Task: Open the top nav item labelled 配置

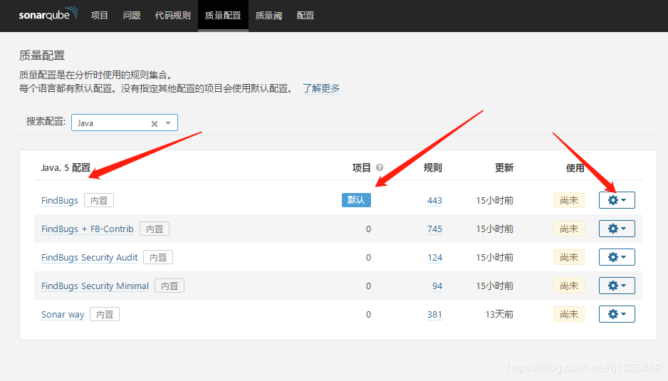Action: 306,16
